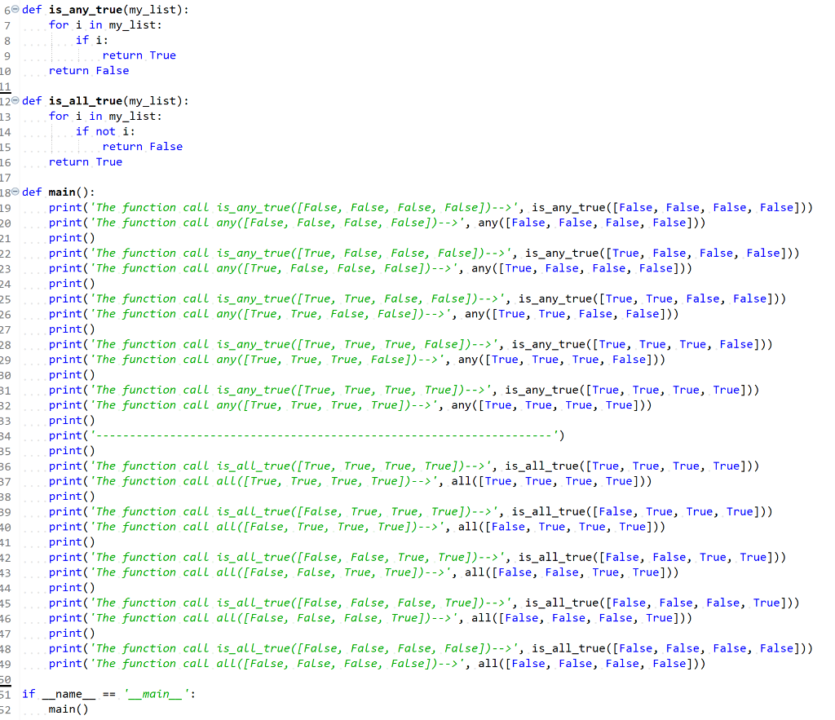Image resolution: width=835 pixels, height=720 pixels.
Task: Collapse the is_any_true function definition
Action: pyautogui.click(x=15, y=10)
